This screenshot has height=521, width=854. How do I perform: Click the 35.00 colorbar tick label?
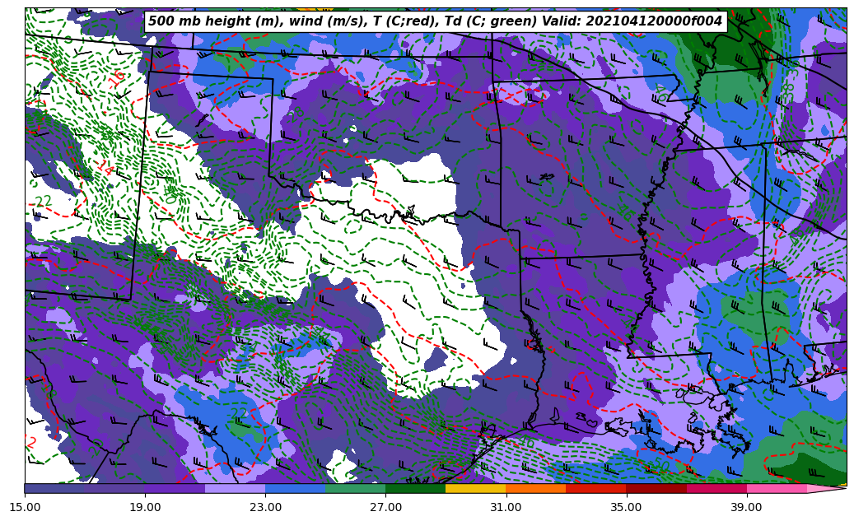pyautogui.click(x=626, y=507)
